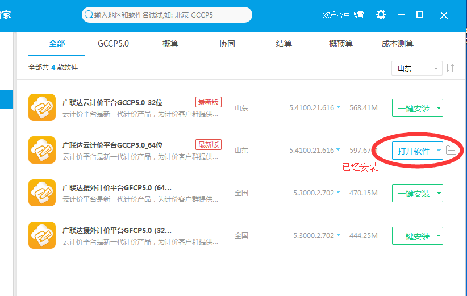Click 全国 region label of GFCP5.0 (64...
Screen dimensions: 467x296
(x=241, y=193)
